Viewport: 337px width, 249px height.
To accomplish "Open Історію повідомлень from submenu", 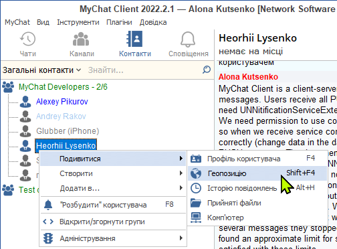I will tap(257, 188).
